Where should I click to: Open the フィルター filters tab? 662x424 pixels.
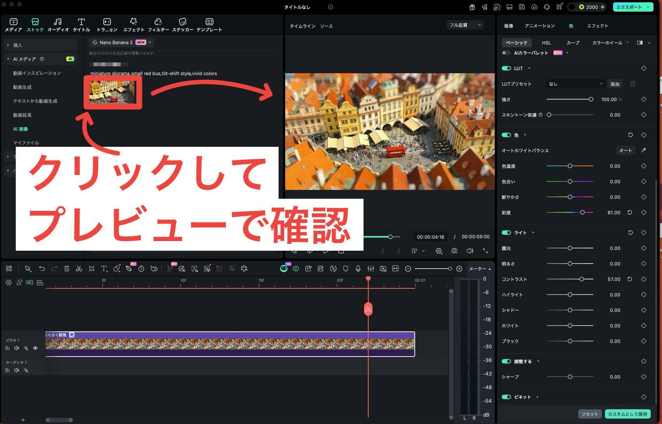[x=158, y=25]
